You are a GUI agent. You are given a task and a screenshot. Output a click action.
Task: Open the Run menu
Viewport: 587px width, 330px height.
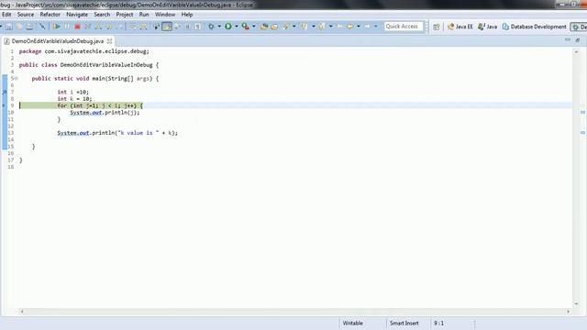coord(144,15)
